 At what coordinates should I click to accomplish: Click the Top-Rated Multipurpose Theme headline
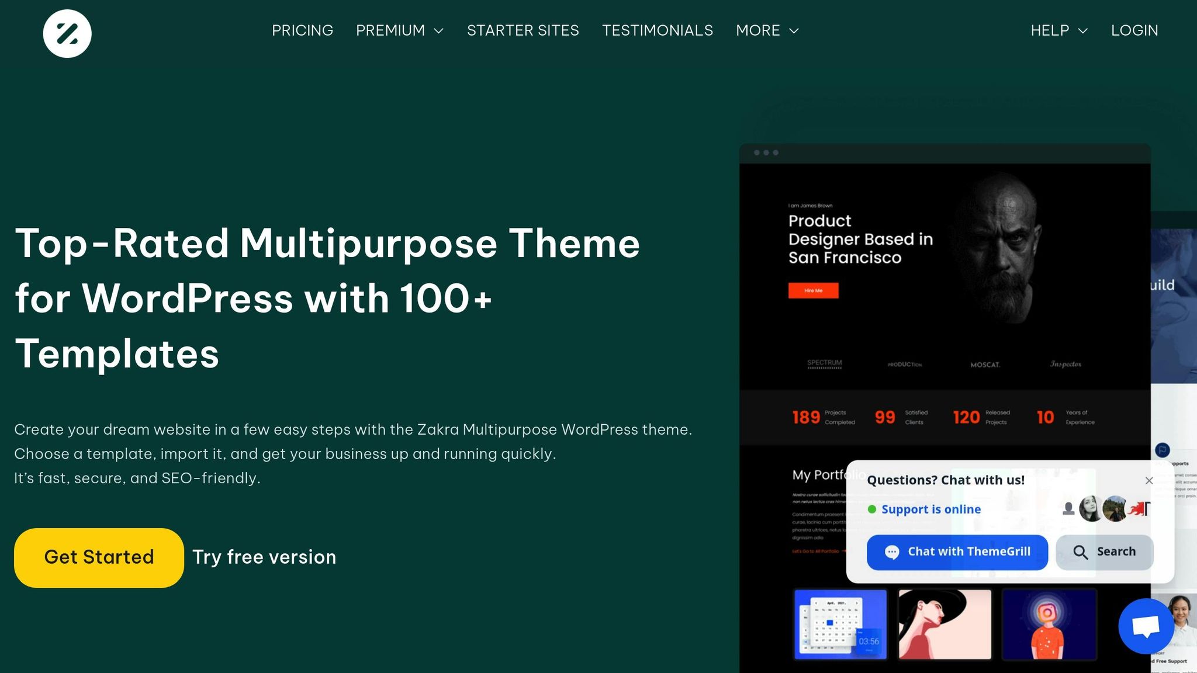(327, 299)
